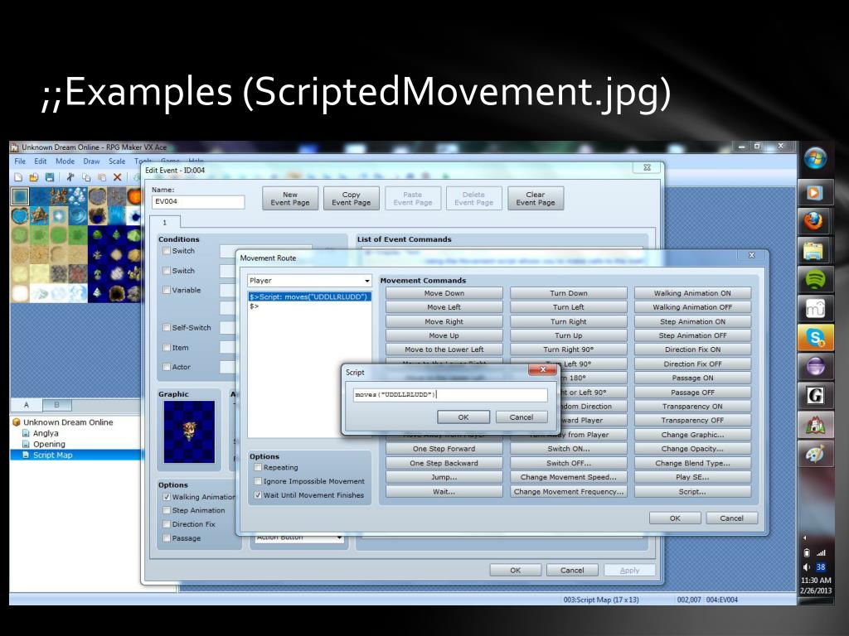Viewport: 849px width, 636px height.
Task: Enable the Self-Switch condition checkbox
Action: click(x=167, y=328)
